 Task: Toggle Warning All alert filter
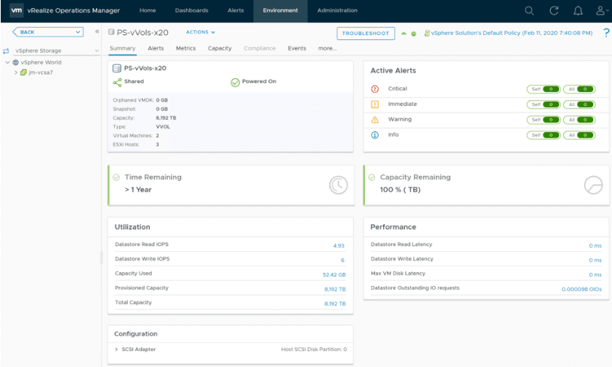pyautogui.click(x=579, y=120)
